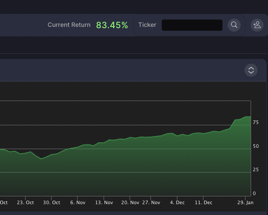Screen dimensions: 268x215
Task: Toggle the chart panel expand/collapse chevrons
Action: pyautogui.click(x=251, y=70)
